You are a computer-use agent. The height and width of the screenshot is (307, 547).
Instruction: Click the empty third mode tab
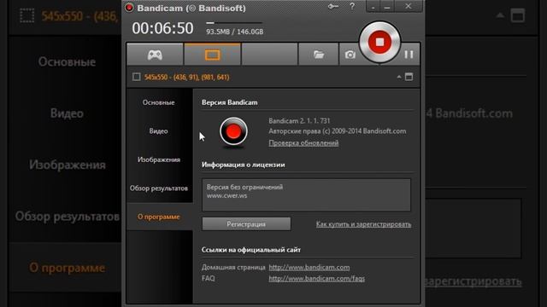coord(270,55)
